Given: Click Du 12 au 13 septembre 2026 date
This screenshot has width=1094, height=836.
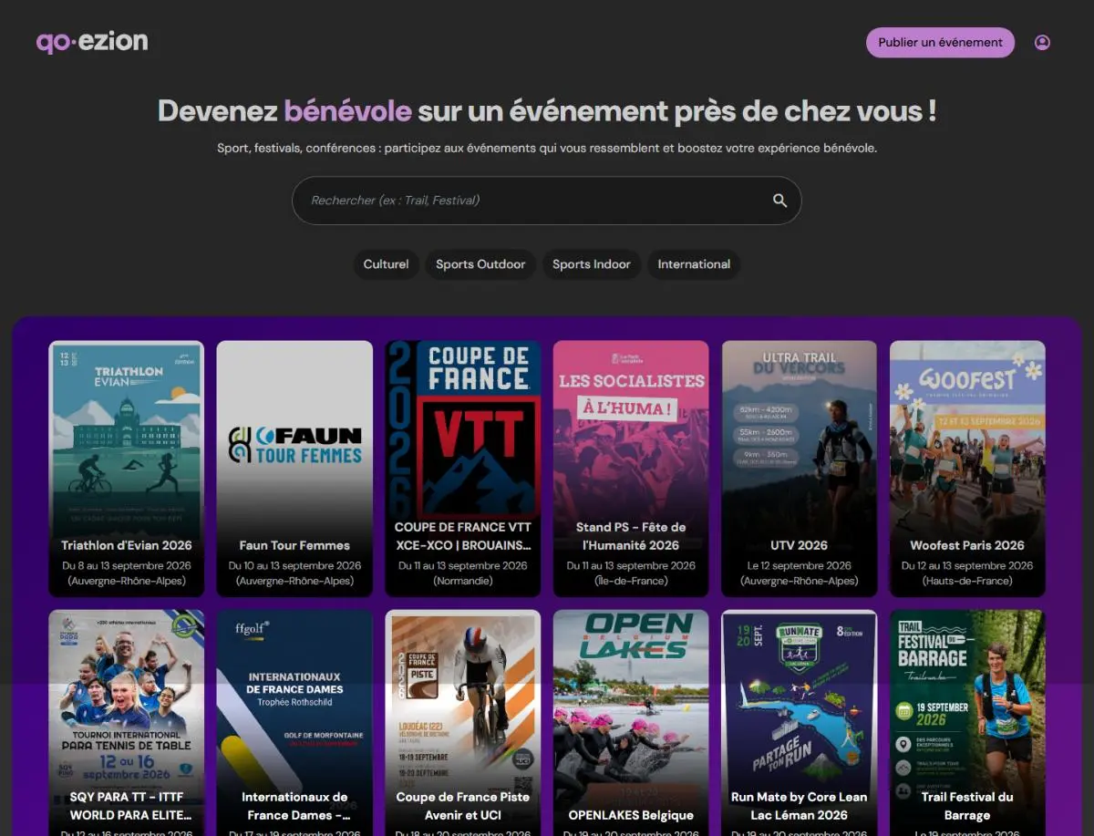Looking at the screenshot, I should point(967,565).
